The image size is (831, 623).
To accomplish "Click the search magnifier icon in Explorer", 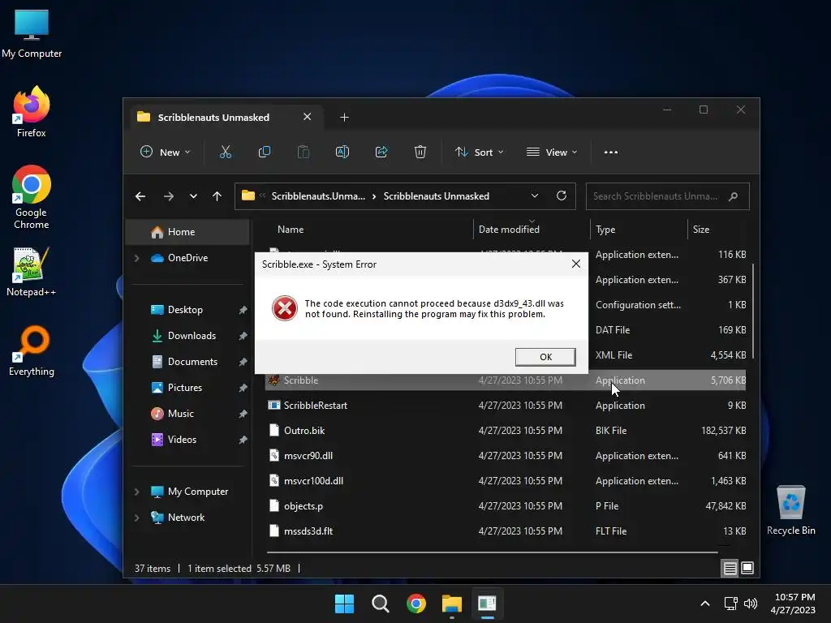I will coord(734,196).
